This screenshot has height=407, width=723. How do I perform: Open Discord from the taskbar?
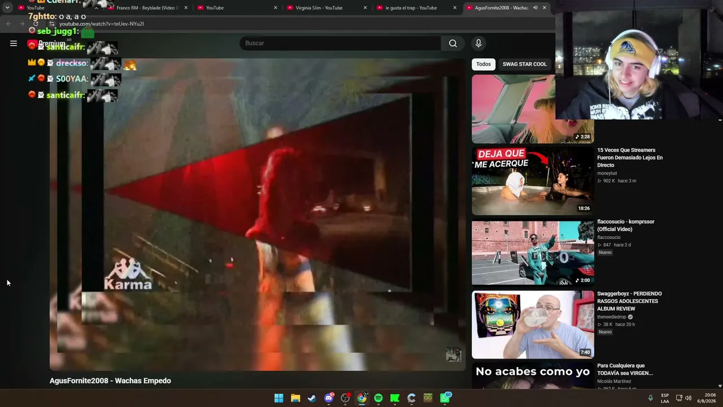pos(329,398)
